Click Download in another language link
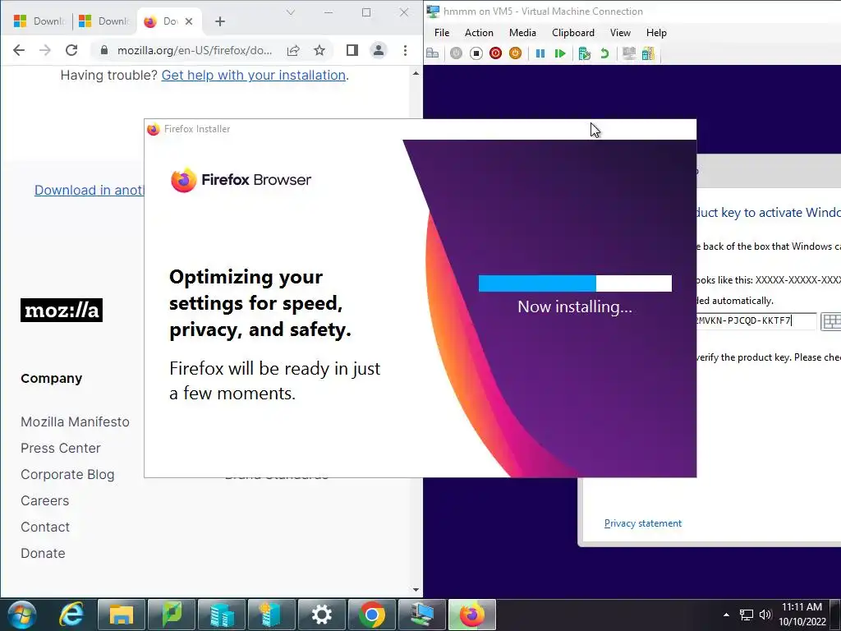 [x=89, y=191]
